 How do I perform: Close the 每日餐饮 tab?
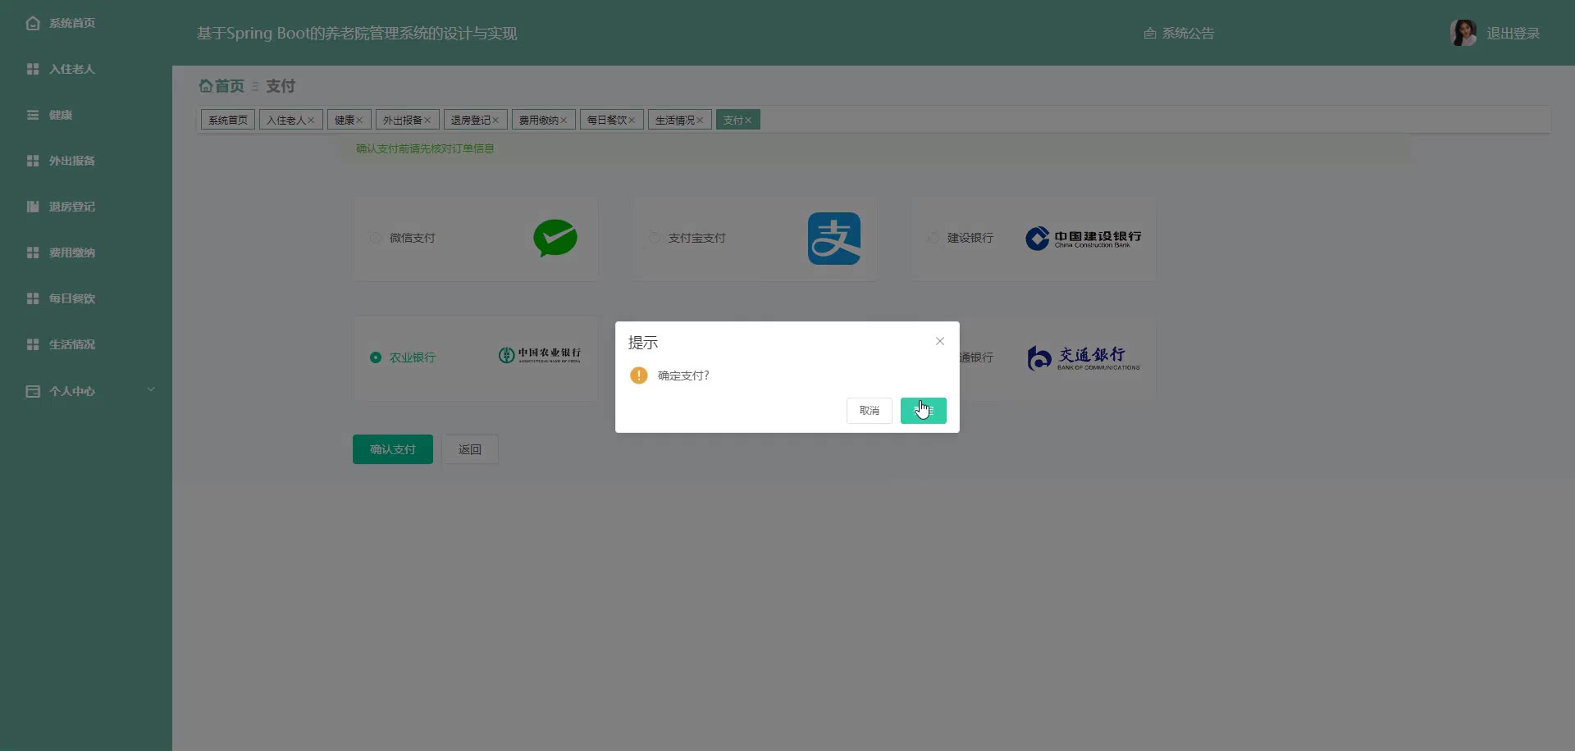632,121
